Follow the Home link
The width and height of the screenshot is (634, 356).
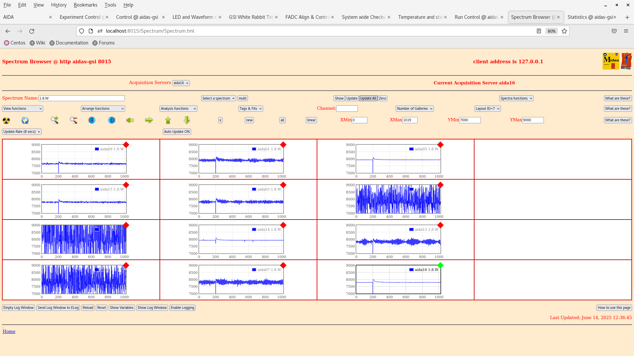[x=9, y=332]
